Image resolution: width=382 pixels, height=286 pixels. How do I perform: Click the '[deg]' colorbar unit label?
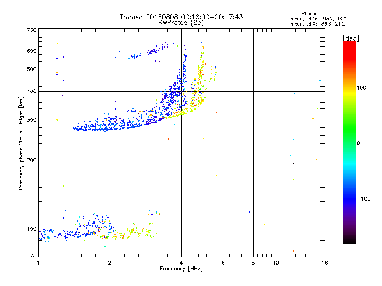pyautogui.click(x=350, y=38)
